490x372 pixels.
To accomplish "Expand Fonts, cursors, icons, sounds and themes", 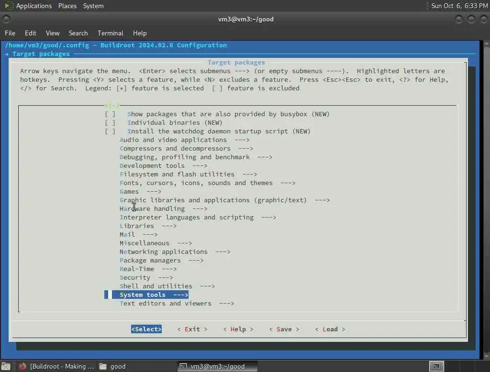I will [x=208, y=183].
